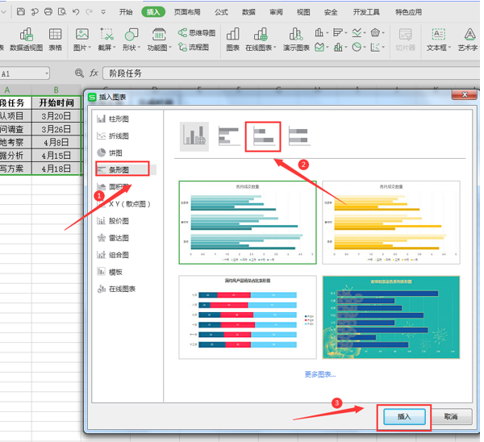
Task: Click the save icon in quick toolbar
Action: click(21, 12)
